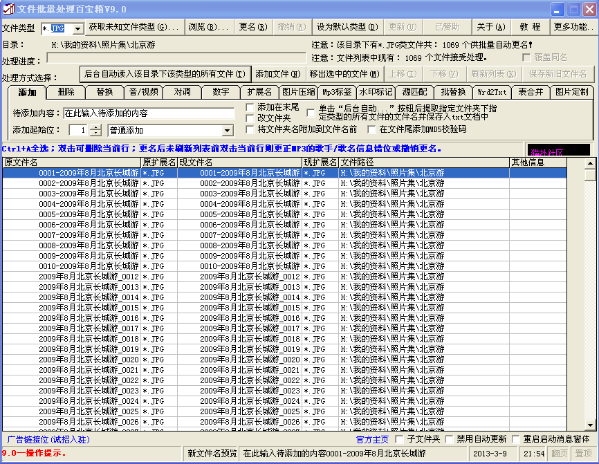Check the 子文件夹 option

tap(399, 439)
